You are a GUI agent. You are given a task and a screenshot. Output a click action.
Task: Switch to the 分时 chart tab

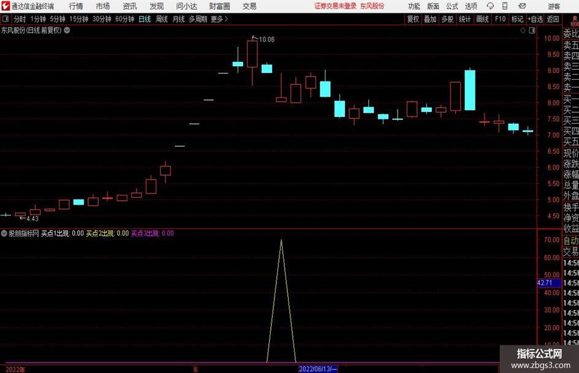click(20, 19)
